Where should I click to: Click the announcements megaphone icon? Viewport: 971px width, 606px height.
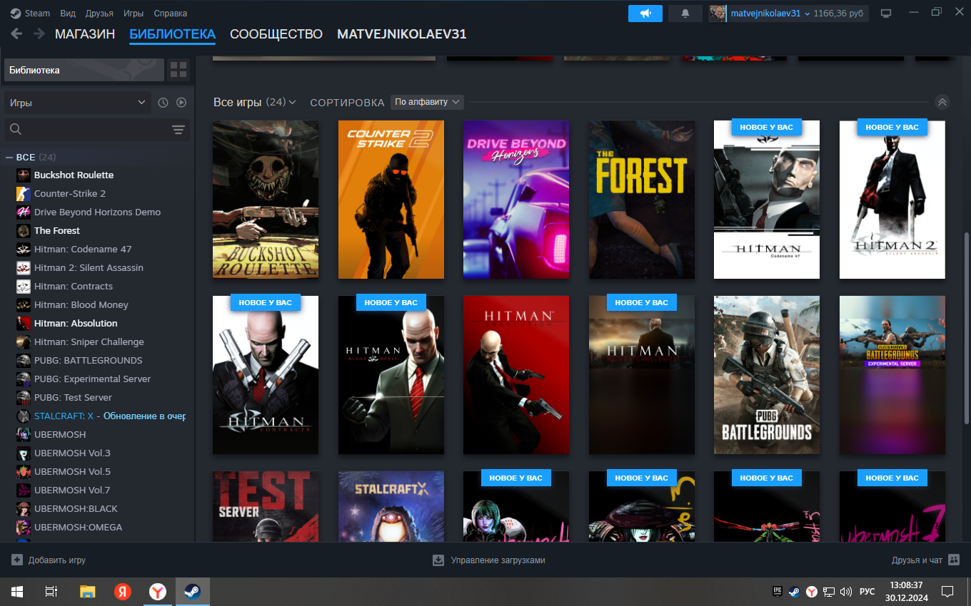pos(645,14)
